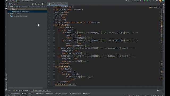Open the editor tabs three-dot menu
Viewport: 170px width, 96px height.
(161, 4)
